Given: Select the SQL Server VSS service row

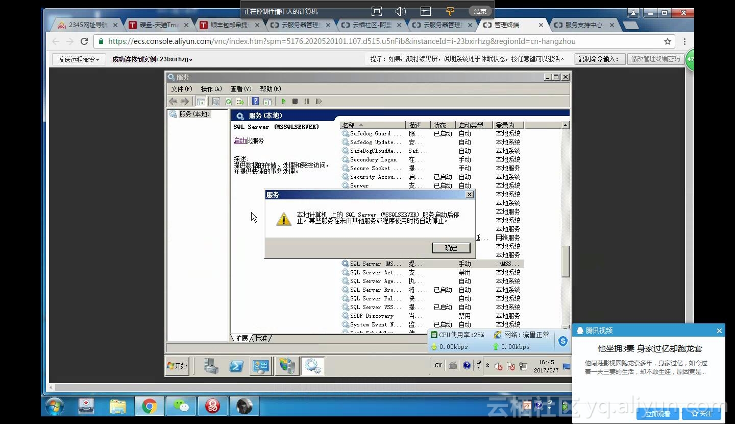Looking at the screenshot, I should coord(432,307).
